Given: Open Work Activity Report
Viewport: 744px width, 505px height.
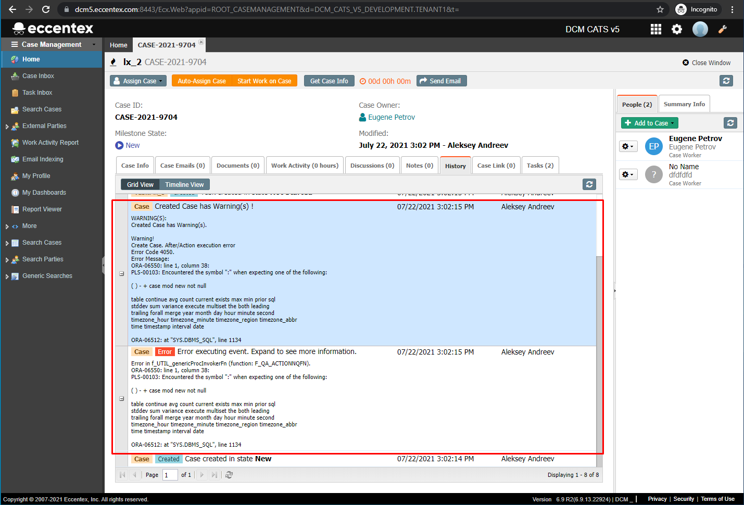Looking at the screenshot, I should point(51,143).
